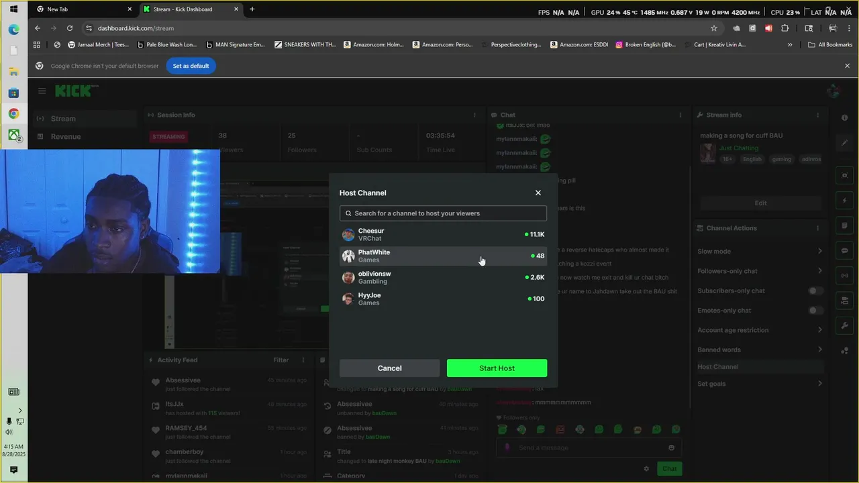Open Activity Feed Filter

pos(281,360)
